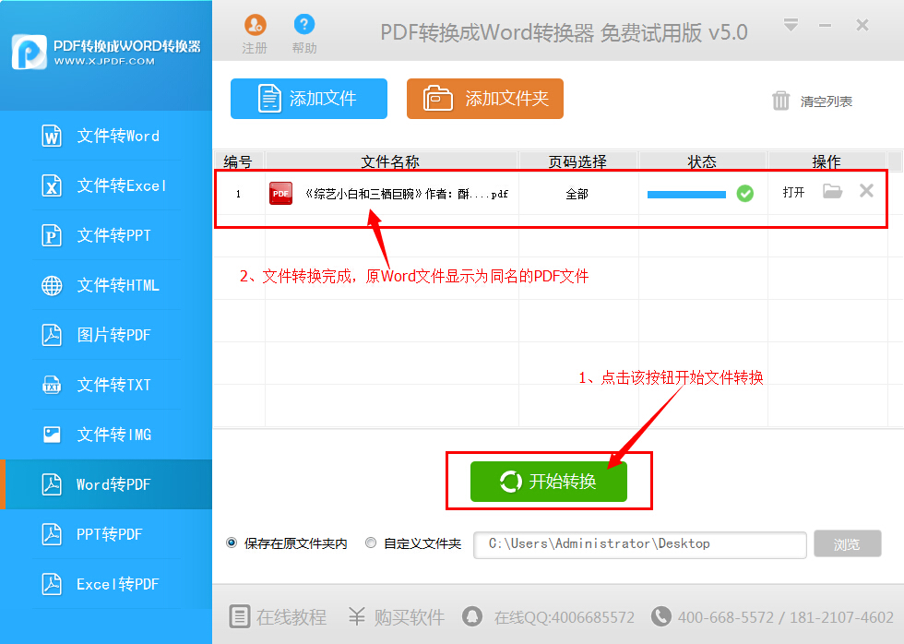
Task: Click the 文件转IMG picture icon
Action: tap(52, 435)
